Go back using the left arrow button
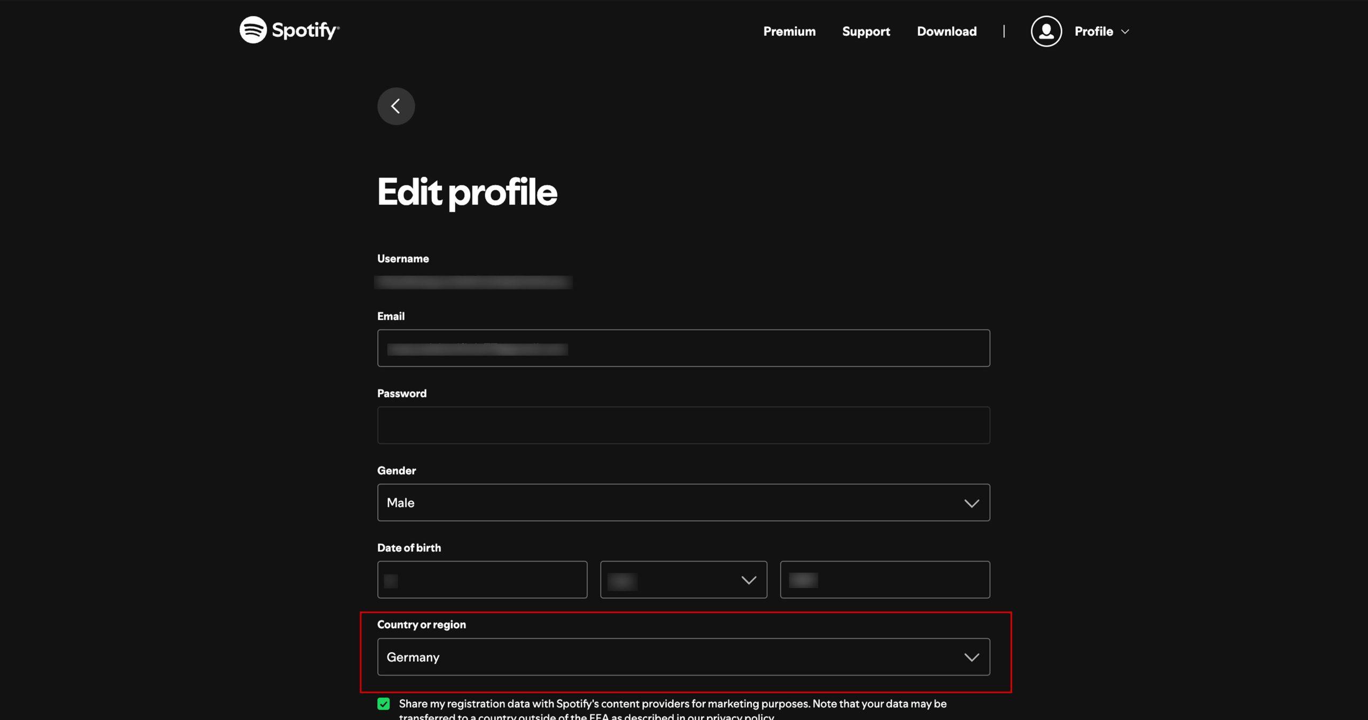The height and width of the screenshot is (720, 1368). point(396,106)
